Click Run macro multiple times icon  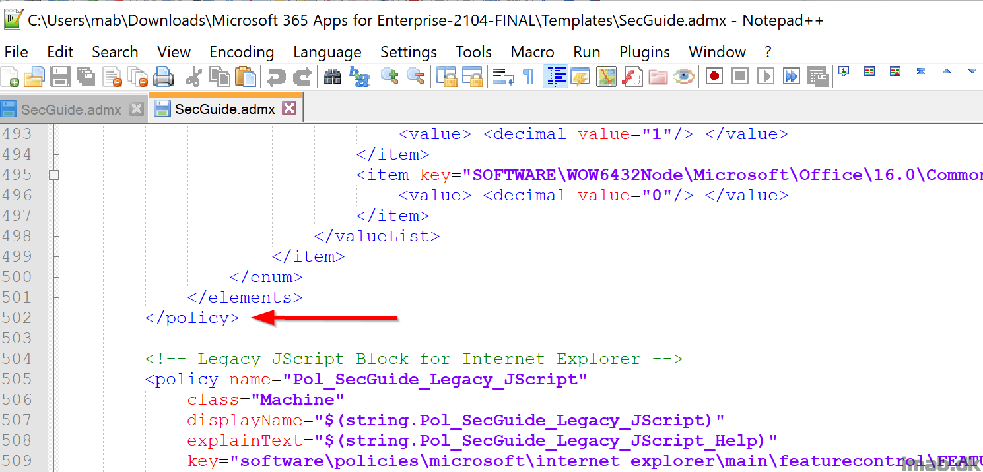tap(792, 76)
